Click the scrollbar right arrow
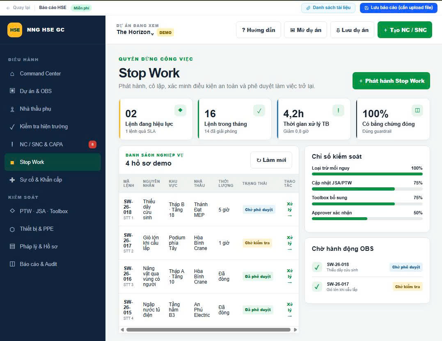Image resolution: width=442 pixels, height=341 pixels. [295, 330]
